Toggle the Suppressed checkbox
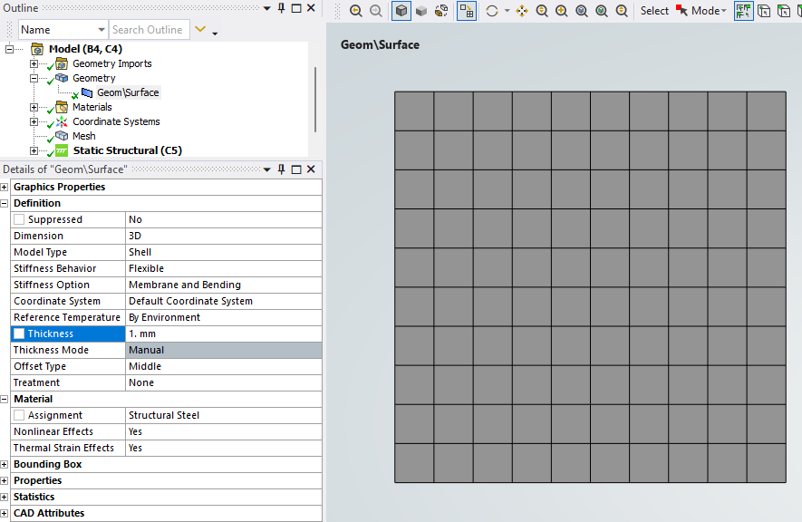 (20, 218)
